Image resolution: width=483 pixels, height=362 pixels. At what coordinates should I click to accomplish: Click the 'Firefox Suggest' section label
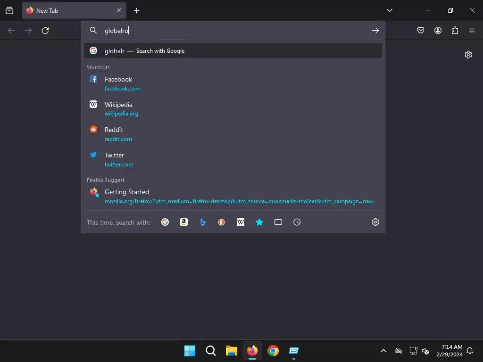(106, 180)
